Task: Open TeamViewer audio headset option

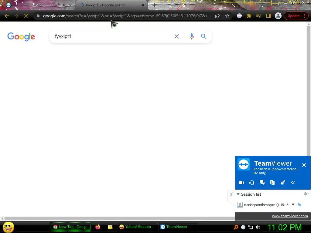Action: 252,183
